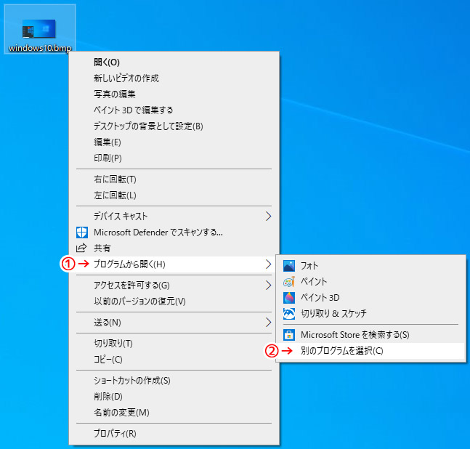This screenshot has height=449, width=470.
Task: Choose デスクトップの背景として設定(B)
Action: pos(174,126)
